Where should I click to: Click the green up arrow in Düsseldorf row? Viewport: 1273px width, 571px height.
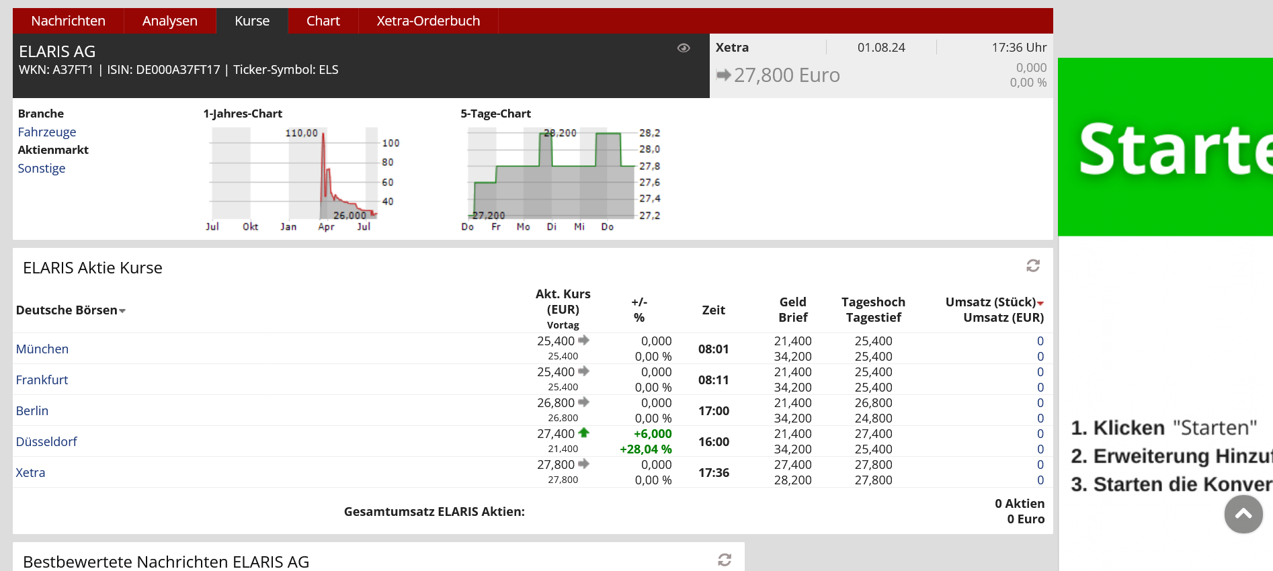(583, 433)
